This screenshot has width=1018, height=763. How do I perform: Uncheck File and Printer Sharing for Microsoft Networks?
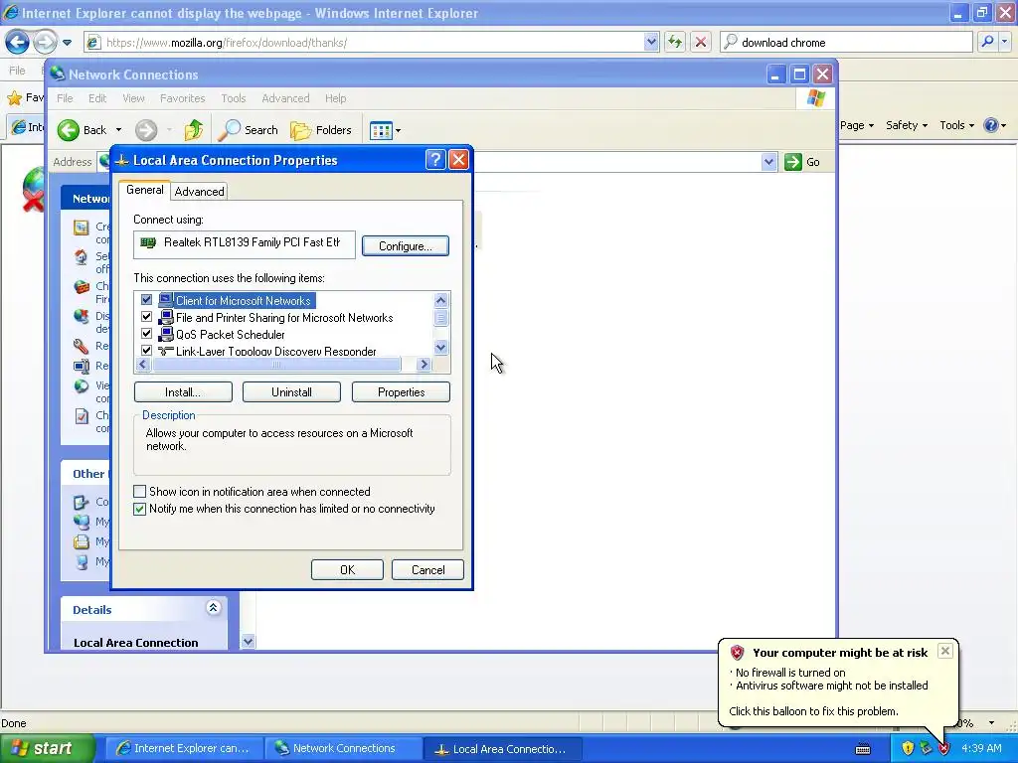click(x=147, y=317)
